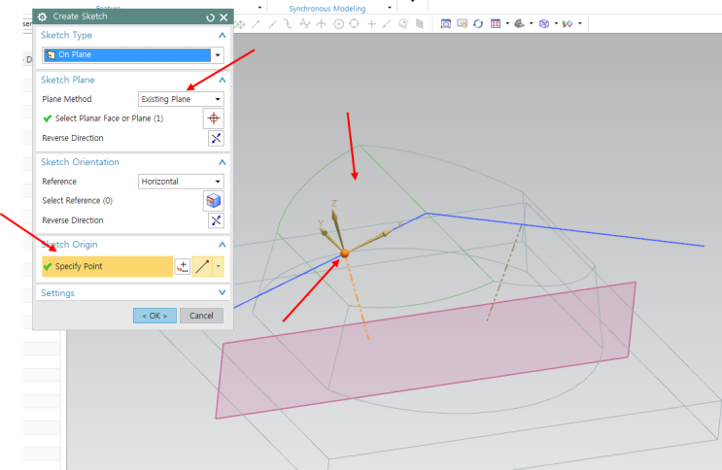Collapse the Sketch Origin section
This screenshot has width=722, height=470.
[x=222, y=245]
